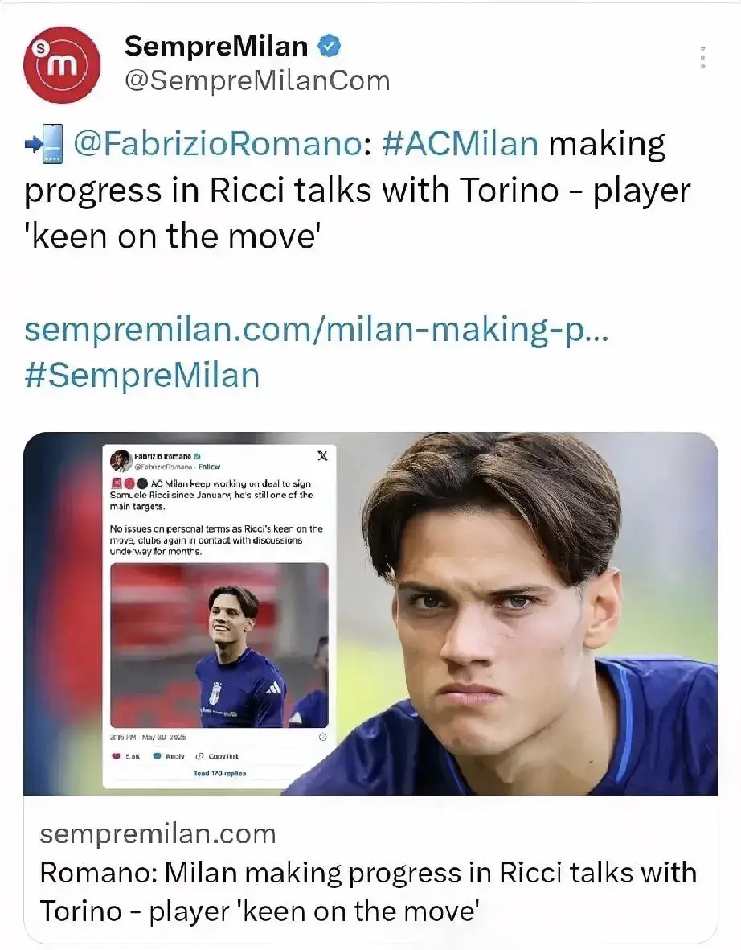Click the @SempreMilanCom handle

point(257,80)
